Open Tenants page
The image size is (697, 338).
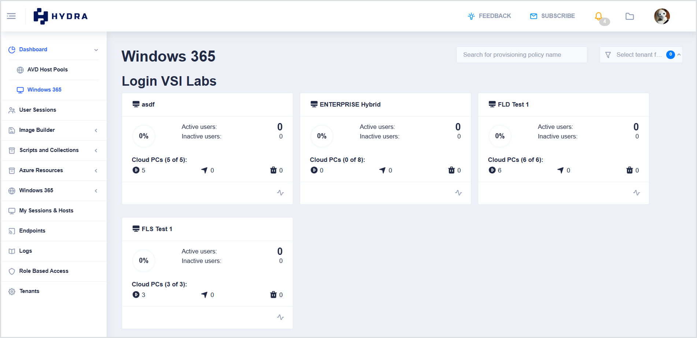click(29, 291)
